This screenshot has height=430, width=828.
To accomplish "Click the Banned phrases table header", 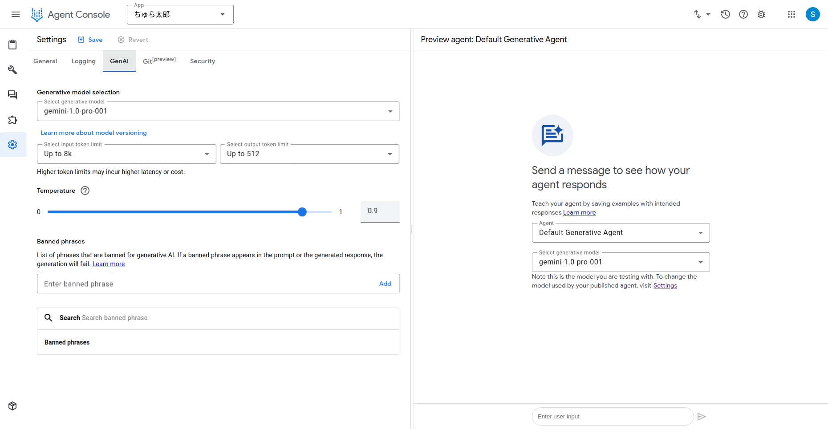I will click(x=67, y=342).
